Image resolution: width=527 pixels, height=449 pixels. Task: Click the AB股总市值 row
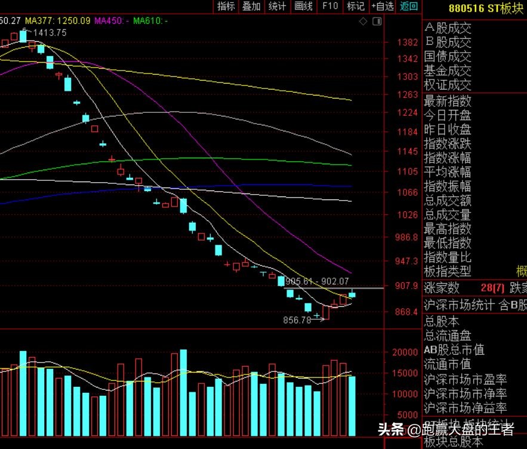tap(454, 350)
